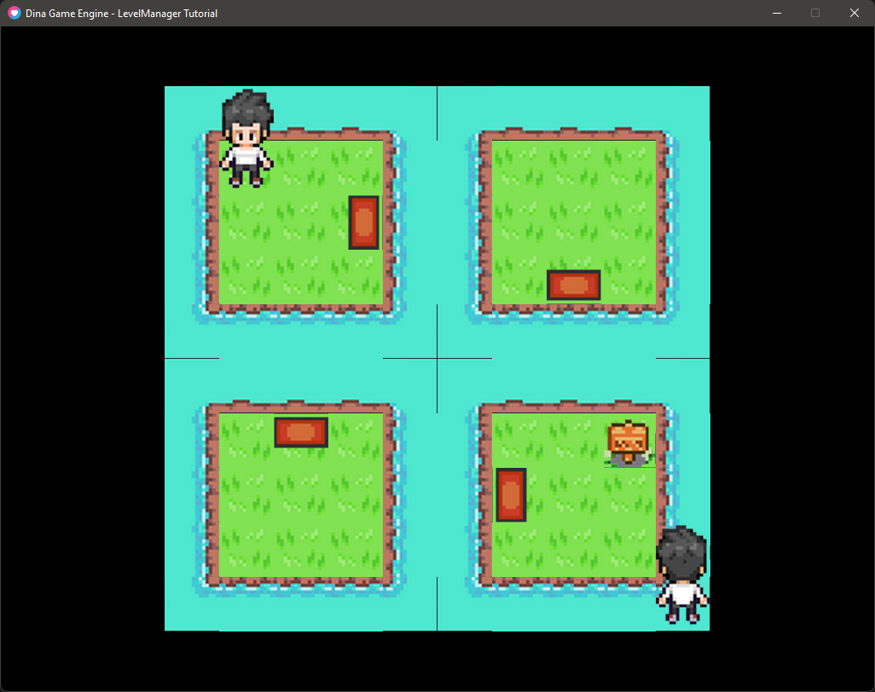Click the orange wooden signpost
The height and width of the screenshot is (692, 875).
click(x=629, y=442)
